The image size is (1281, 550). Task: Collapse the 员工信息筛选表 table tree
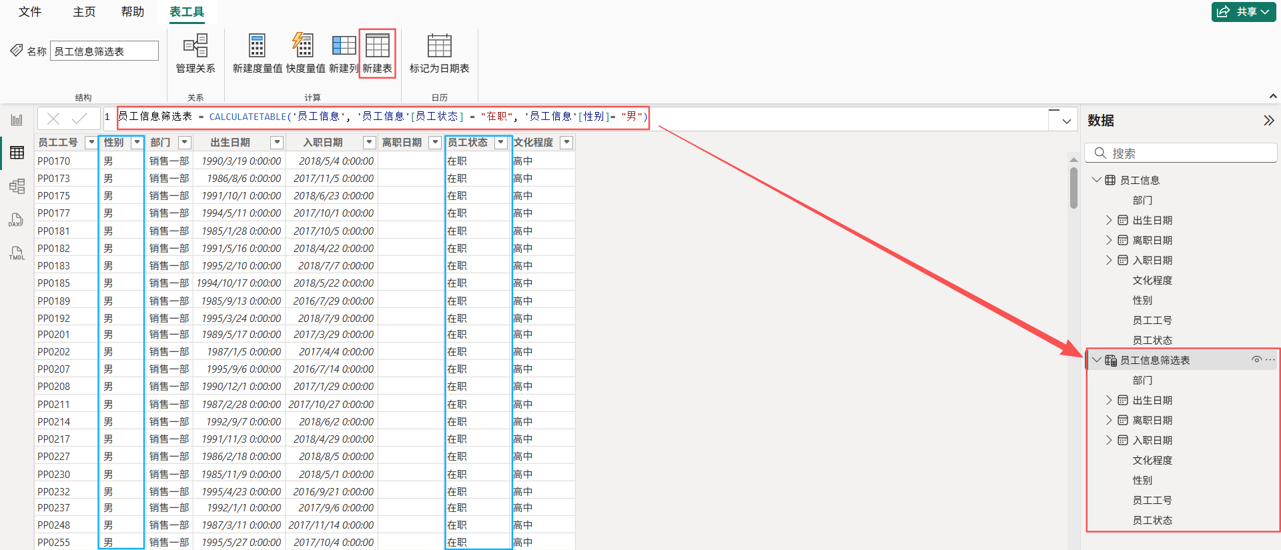tap(1096, 360)
